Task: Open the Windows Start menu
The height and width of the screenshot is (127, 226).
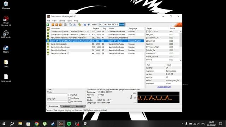Action: coord(4,124)
